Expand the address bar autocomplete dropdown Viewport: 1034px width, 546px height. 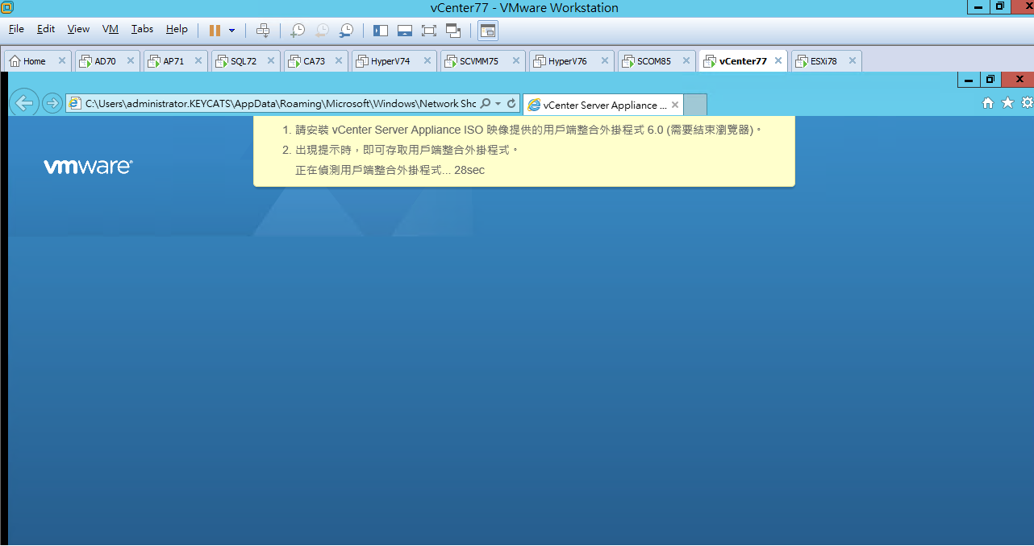click(498, 104)
